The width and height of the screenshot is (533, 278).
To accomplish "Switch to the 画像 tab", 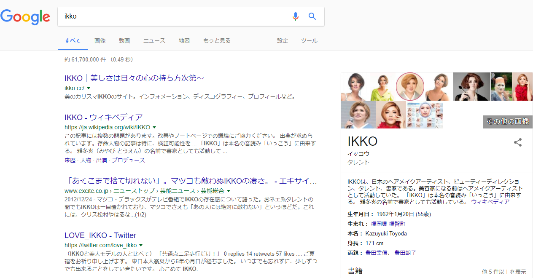I will [x=100, y=41].
